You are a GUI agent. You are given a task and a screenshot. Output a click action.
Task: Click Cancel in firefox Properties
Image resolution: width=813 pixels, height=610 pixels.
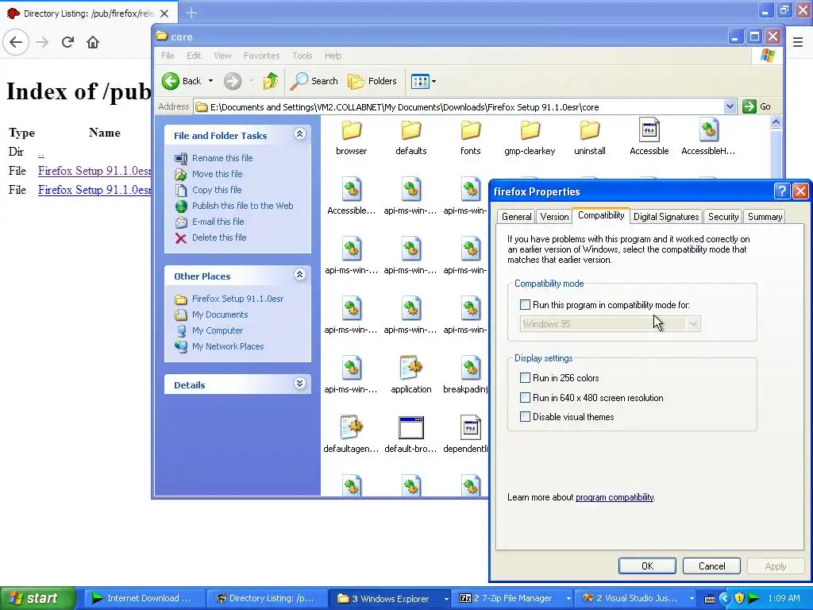(x=711, y=566)
